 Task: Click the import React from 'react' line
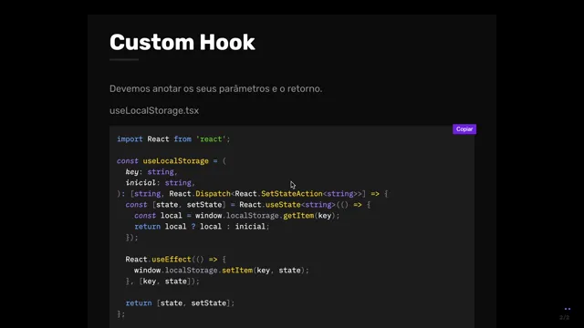[x=173, y=139]
